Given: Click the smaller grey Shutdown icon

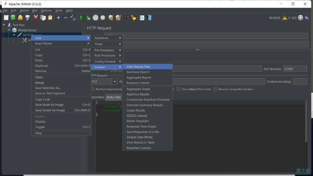Looking at the screenshot, I should click(x=103, y=18).
